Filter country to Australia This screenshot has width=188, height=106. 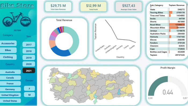tap(10, 72)
